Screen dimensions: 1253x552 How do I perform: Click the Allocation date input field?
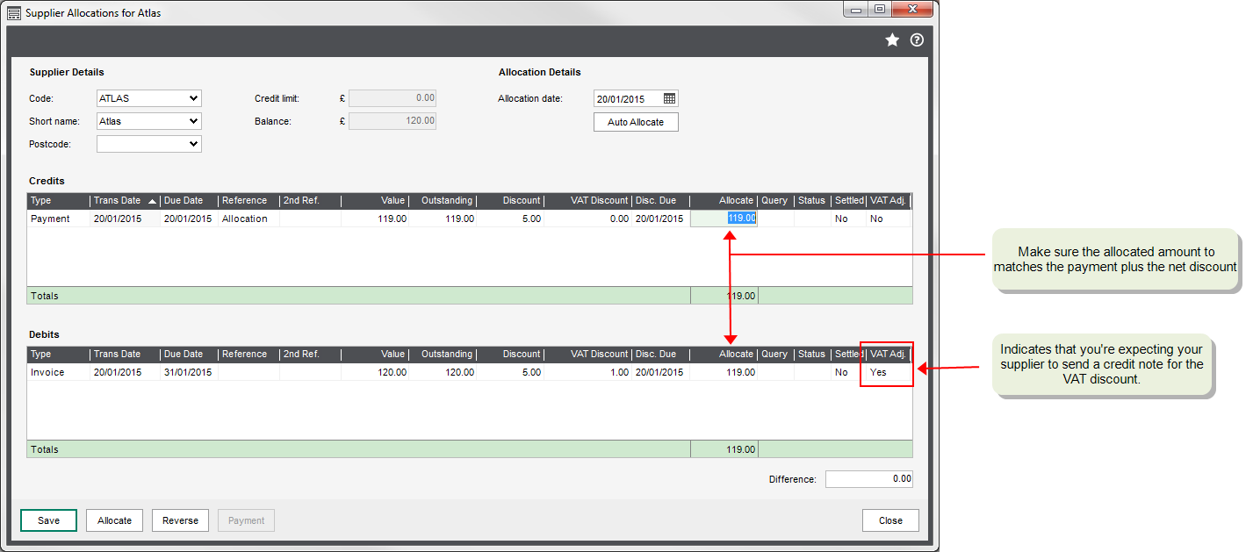pyautogui.click(x=627, y=99)
